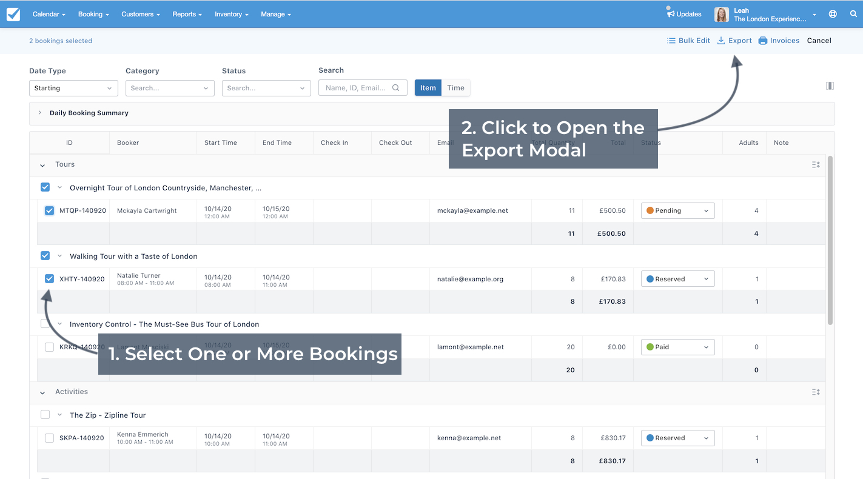Switch to the Time view

click(x=455, y=88)
